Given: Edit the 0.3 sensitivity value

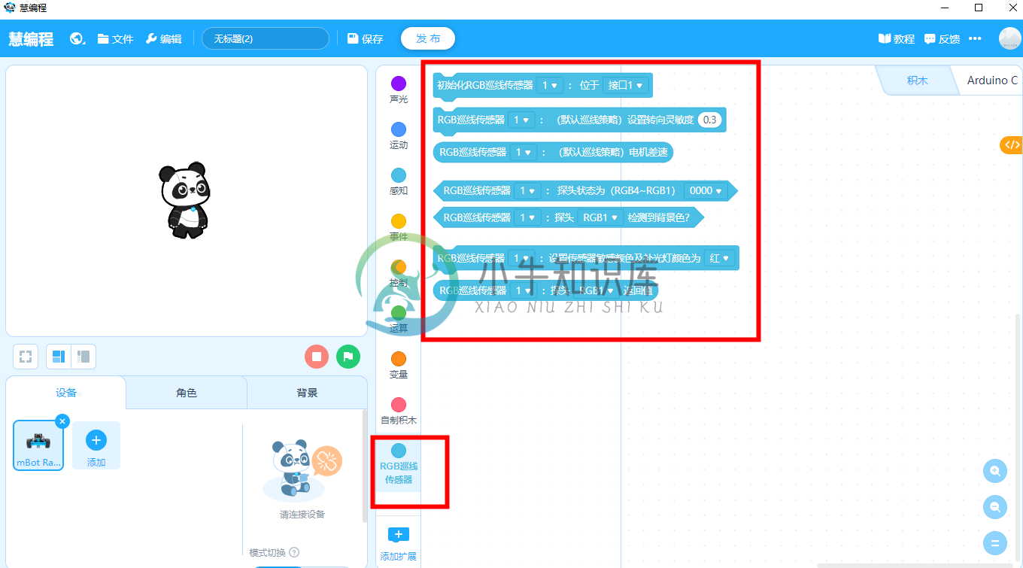Looking at the screenshot, I should click(x=709, y=120).
